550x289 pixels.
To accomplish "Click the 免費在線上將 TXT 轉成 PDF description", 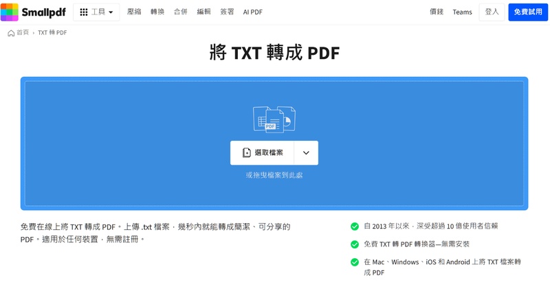I will pos(155,233).
